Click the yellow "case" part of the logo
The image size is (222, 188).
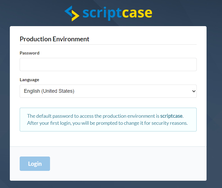(x=137, y=13)
